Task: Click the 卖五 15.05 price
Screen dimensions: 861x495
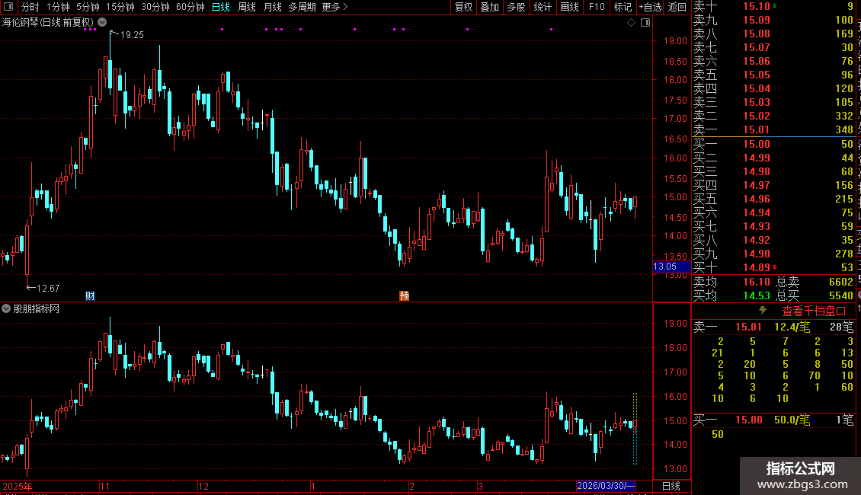Action: point(757,75)
